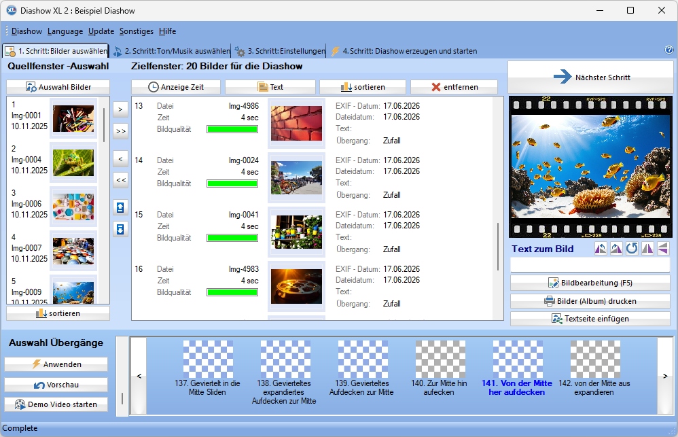Click into Text zum Bild input field
The width and height of the screenshot is (678, 437).
point(590,265)
